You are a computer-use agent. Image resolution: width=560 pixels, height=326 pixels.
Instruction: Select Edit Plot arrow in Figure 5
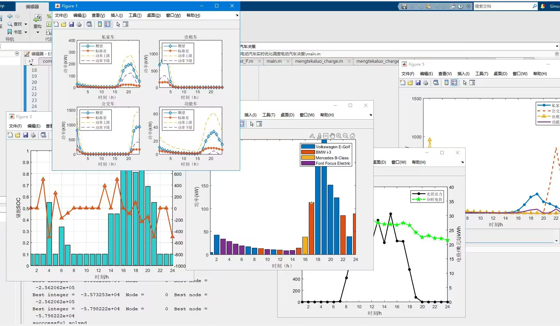point(465,83)
